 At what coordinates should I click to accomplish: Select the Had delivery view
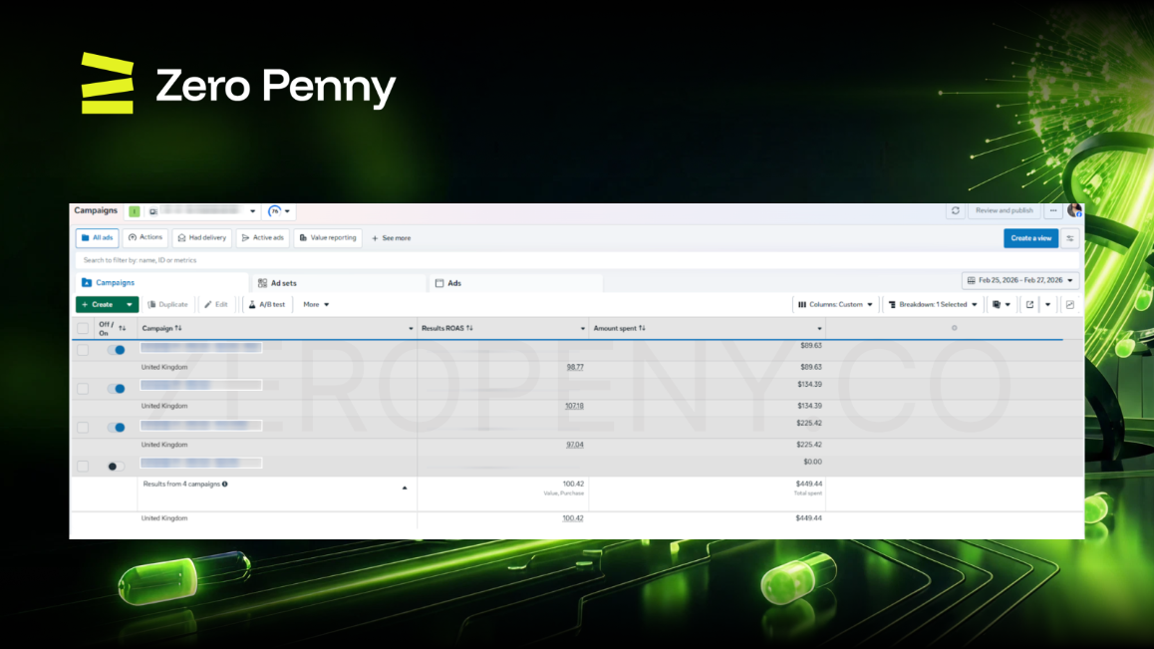coord(201,238)
